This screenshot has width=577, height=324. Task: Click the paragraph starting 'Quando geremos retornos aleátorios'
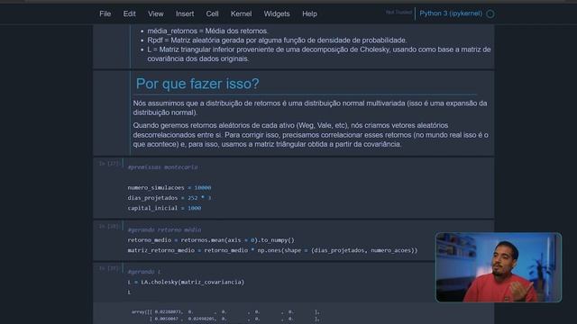click(310, 135)
